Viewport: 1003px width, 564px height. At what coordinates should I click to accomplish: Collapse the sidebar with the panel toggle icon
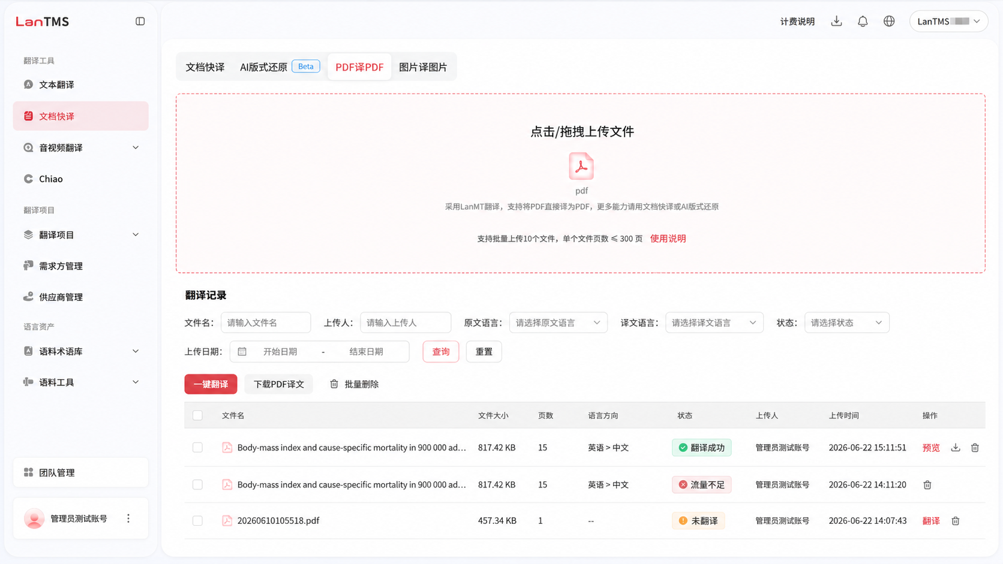pos(140,21)
